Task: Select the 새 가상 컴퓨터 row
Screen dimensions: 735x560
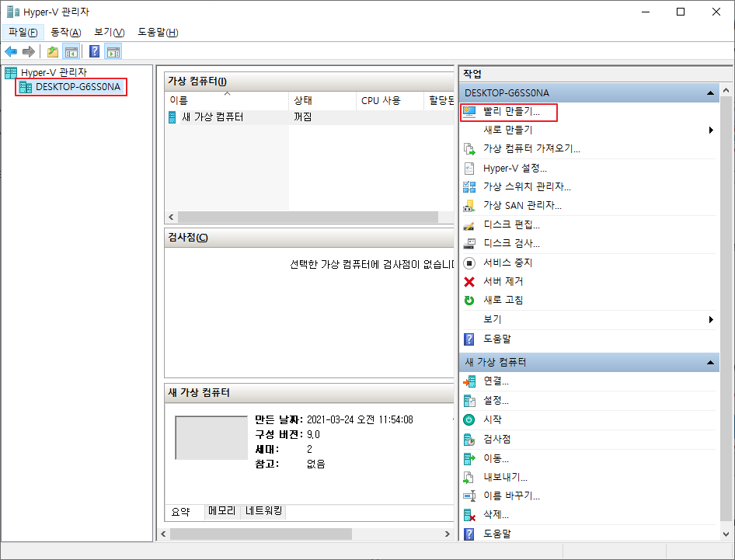Action: (309, 117)
